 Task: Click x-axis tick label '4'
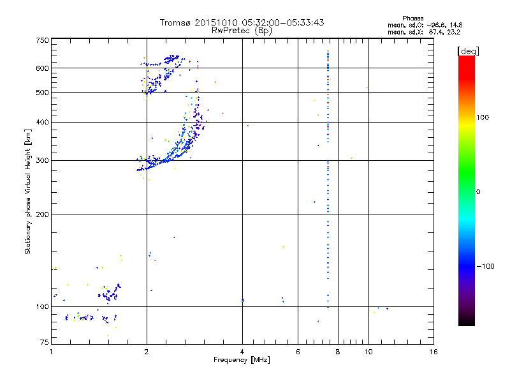[x=242, y=352]
